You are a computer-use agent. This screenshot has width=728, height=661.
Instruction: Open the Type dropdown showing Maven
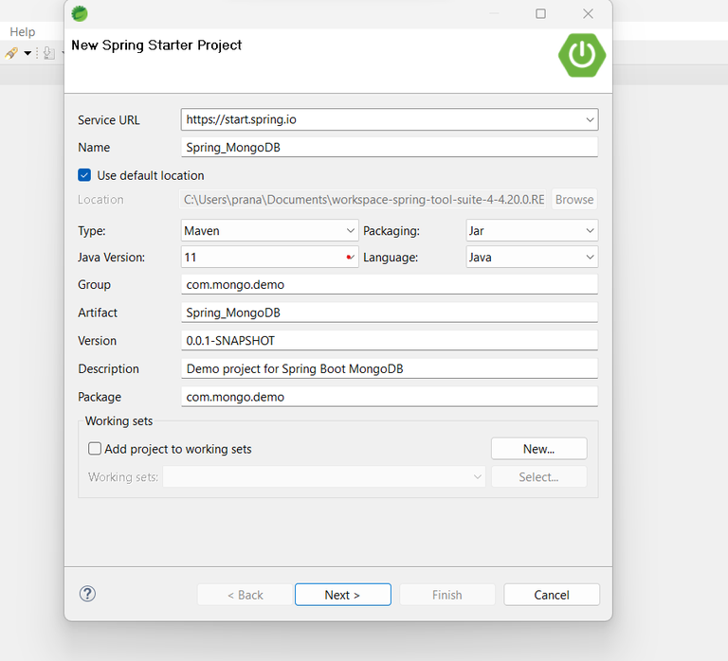coord(351,230)
